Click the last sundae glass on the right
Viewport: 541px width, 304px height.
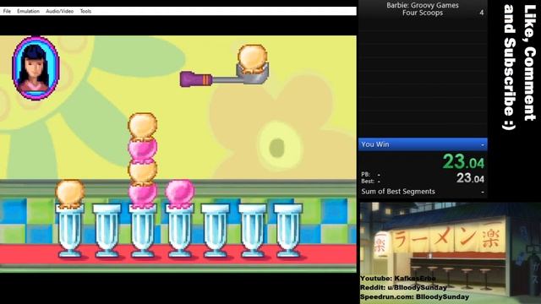pyautogui.click(x=288, y=231)
